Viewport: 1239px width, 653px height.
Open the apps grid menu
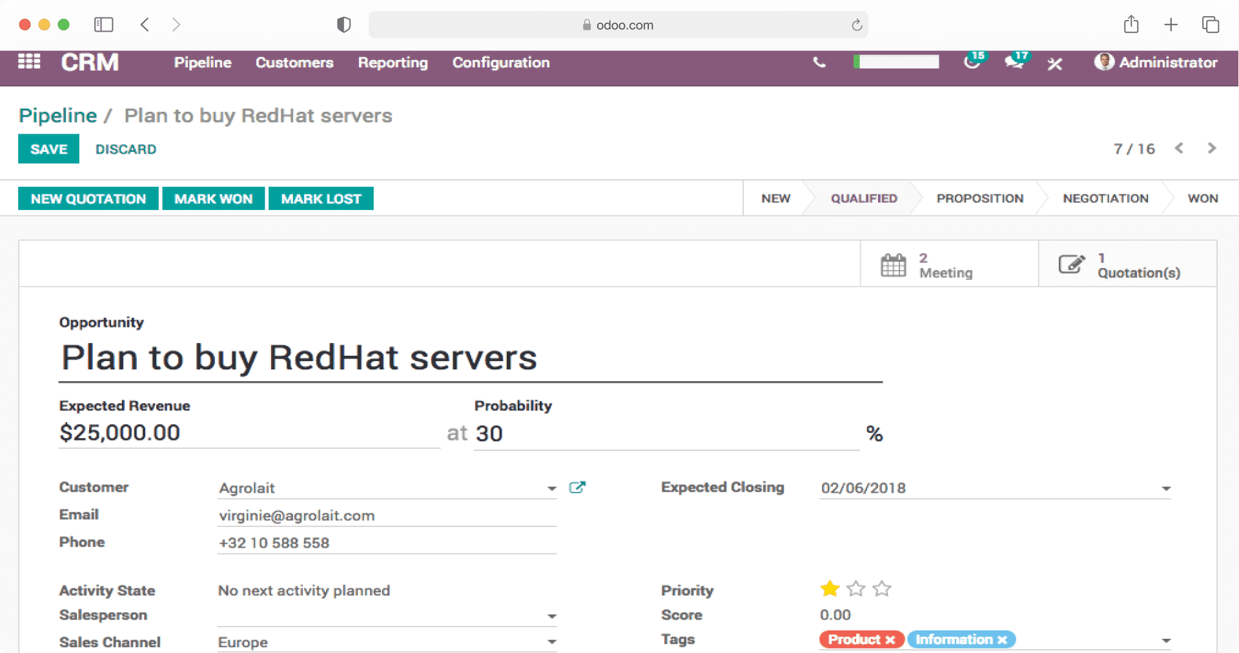click(x=29, y=61)
